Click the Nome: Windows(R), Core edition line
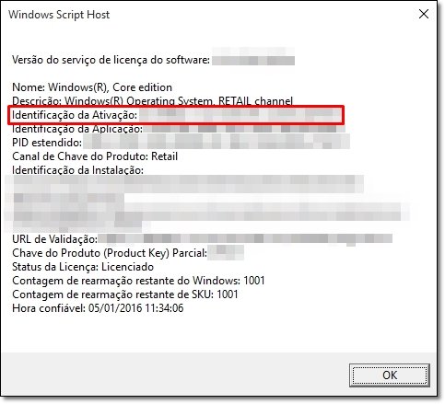The height and width of the screenshot is (404, 445). point(92,87)
